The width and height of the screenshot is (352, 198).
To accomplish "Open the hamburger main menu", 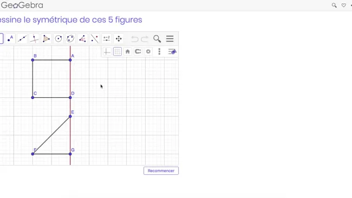I will pyautogui.click(x=170, y=39).
